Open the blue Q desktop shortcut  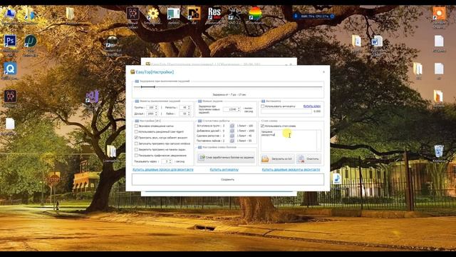10,69
